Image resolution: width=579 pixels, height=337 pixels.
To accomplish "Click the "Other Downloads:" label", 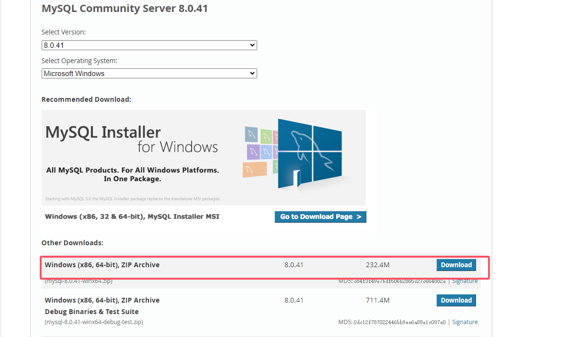I will coord(72,243).
